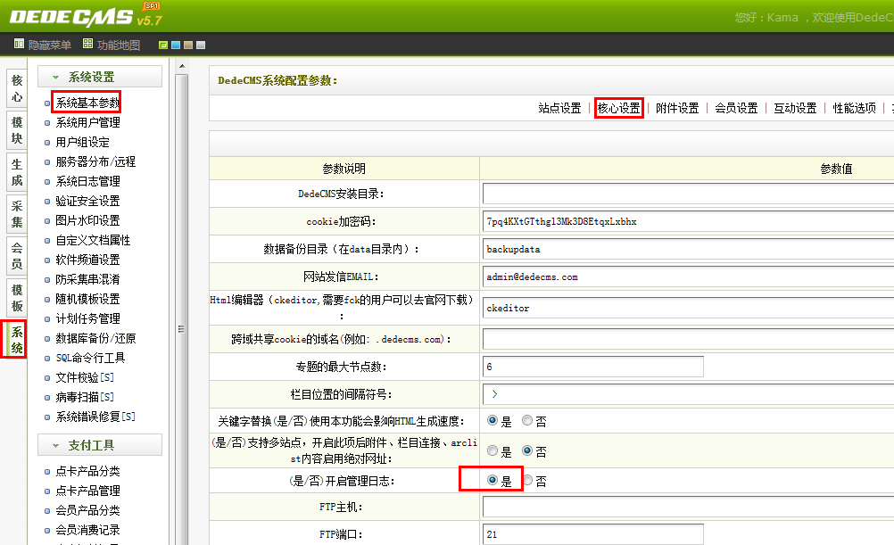The height and width of the screenshot is (545, 894).
Task: Select 否 for 开启管理日志
Action: (527, 481)
